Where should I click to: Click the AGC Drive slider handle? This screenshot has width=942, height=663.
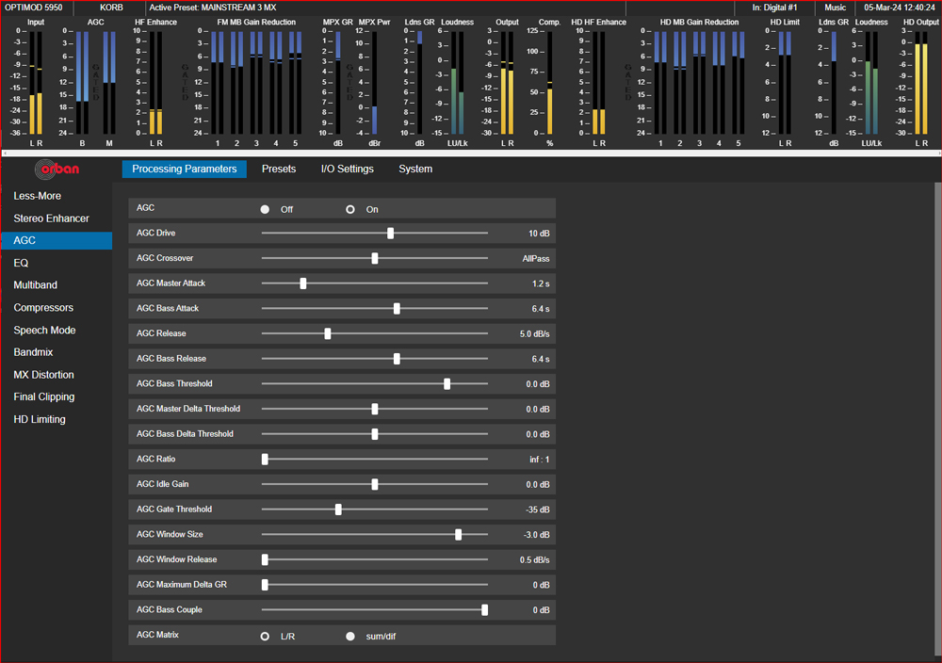391,233
